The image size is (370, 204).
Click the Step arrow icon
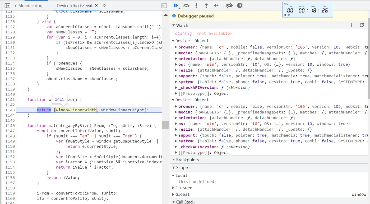(x=216, y=6)
